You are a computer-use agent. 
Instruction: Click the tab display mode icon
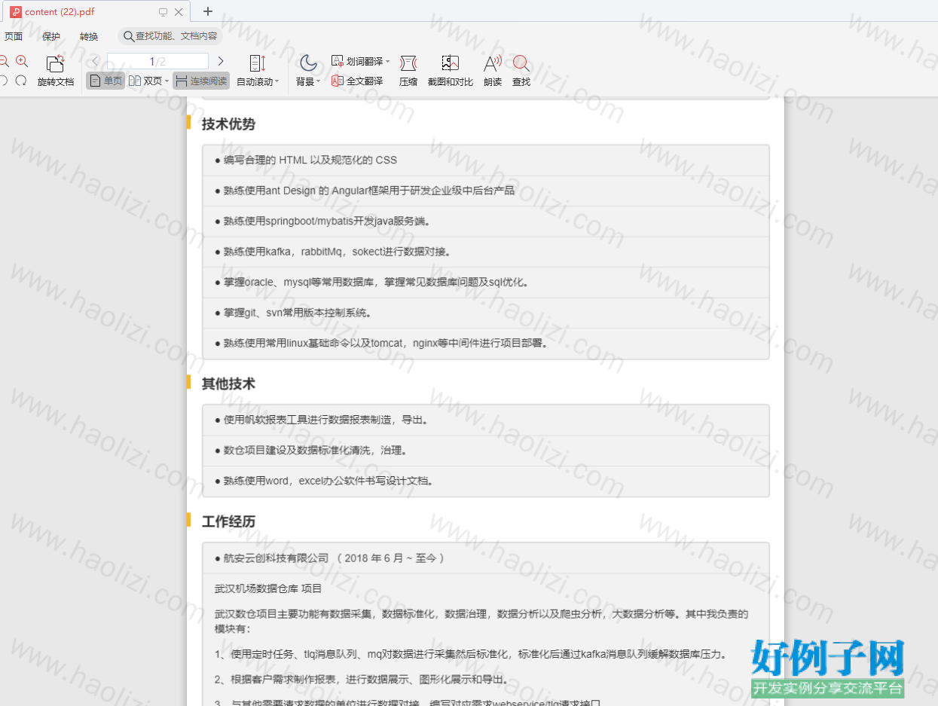[x=163, y=12]
